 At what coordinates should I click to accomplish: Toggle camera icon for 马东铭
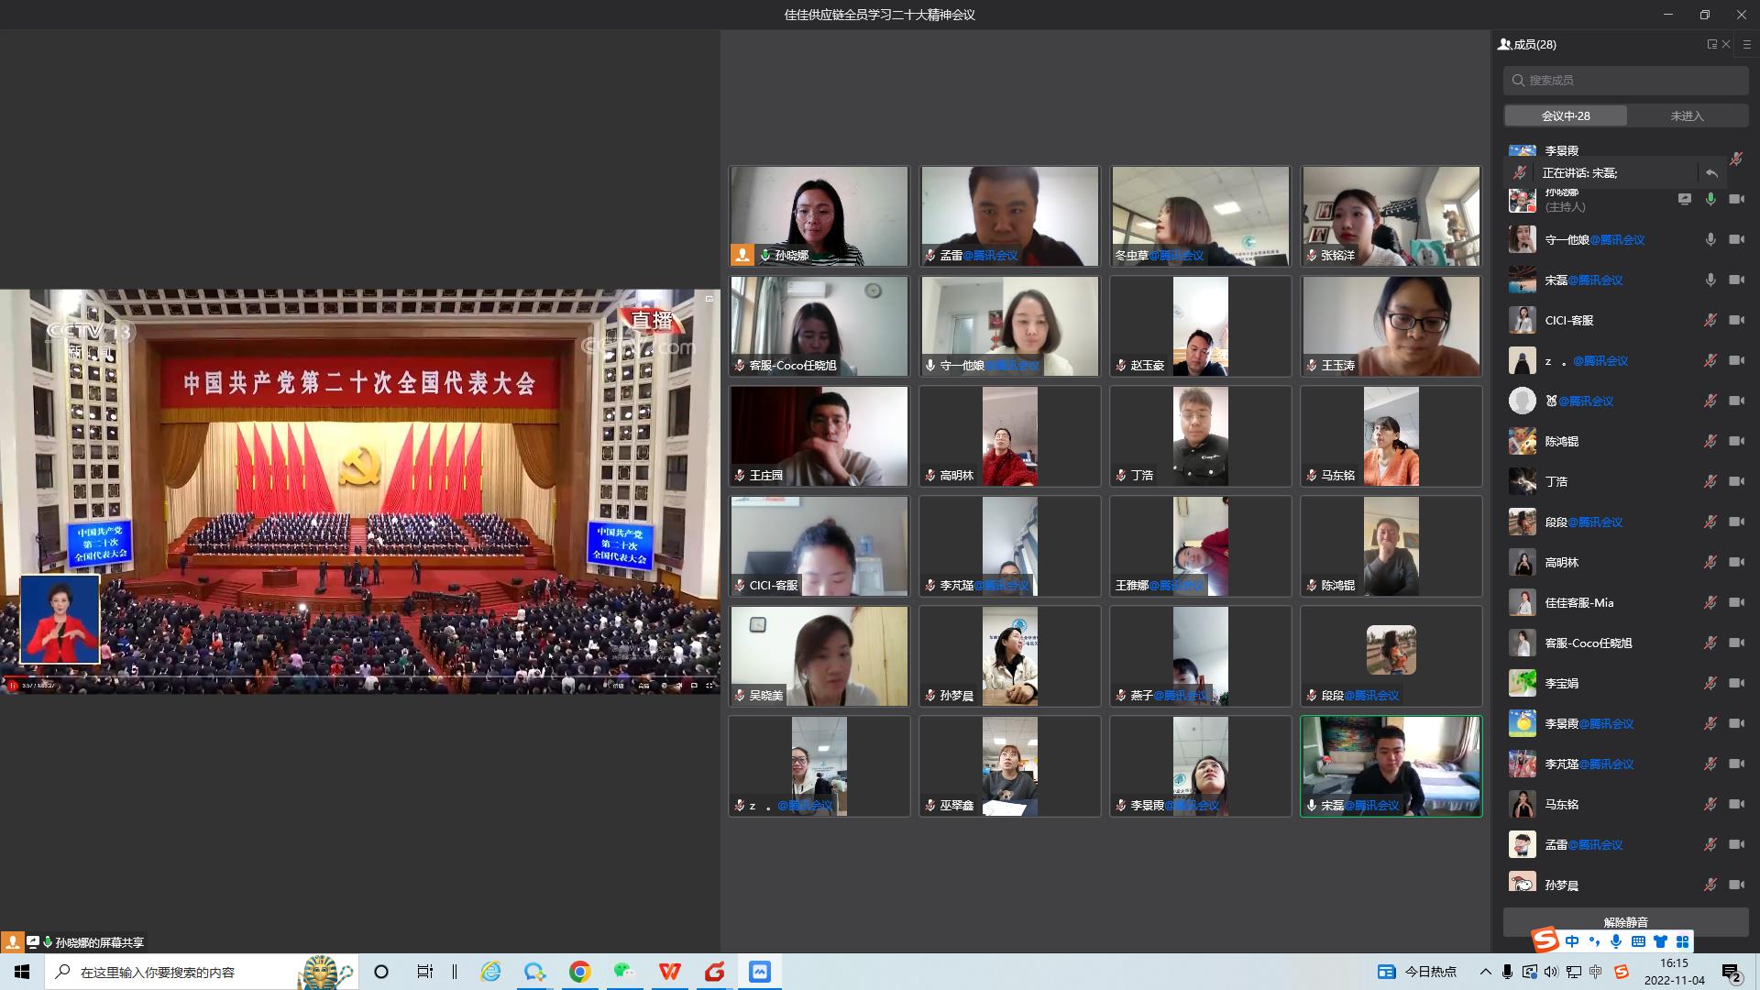pyautogui.click(x=1737, y=804)
